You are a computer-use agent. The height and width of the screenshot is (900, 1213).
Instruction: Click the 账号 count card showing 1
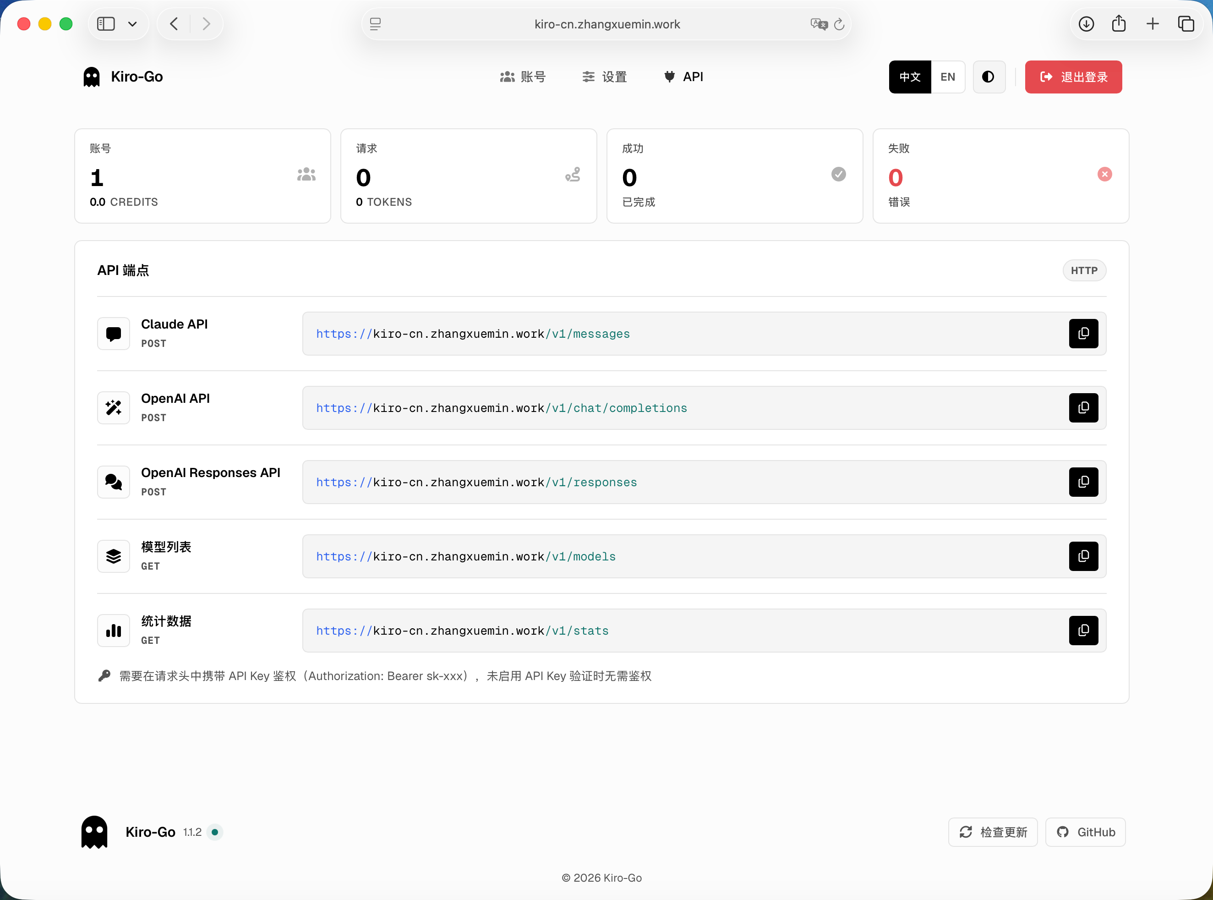[x=202, y=176]
